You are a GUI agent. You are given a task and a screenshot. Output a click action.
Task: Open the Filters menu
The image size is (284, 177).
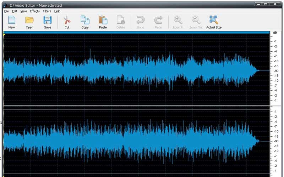click(x=47, y=11)
